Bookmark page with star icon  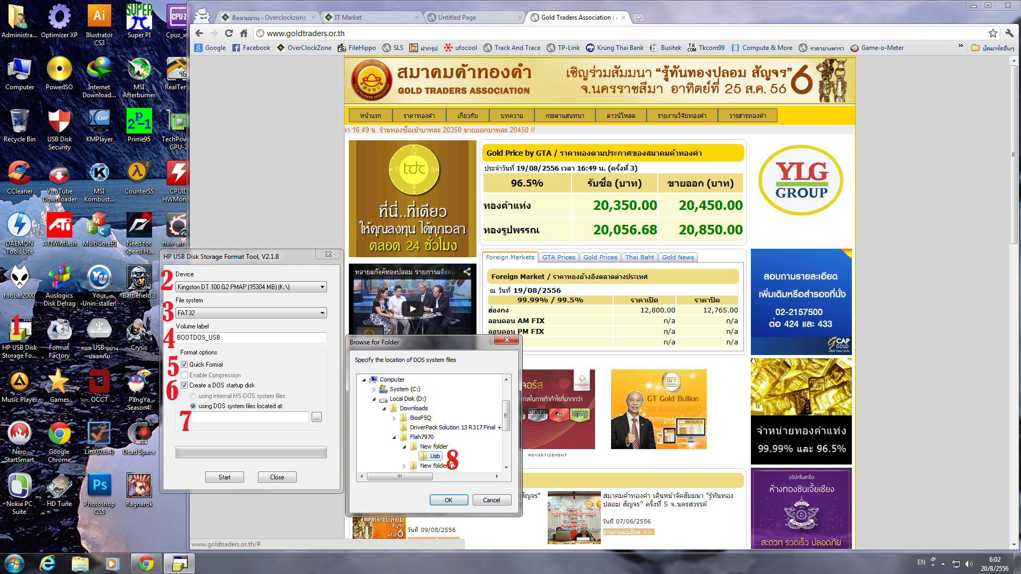pyautogui.click(x=993, y=33)
